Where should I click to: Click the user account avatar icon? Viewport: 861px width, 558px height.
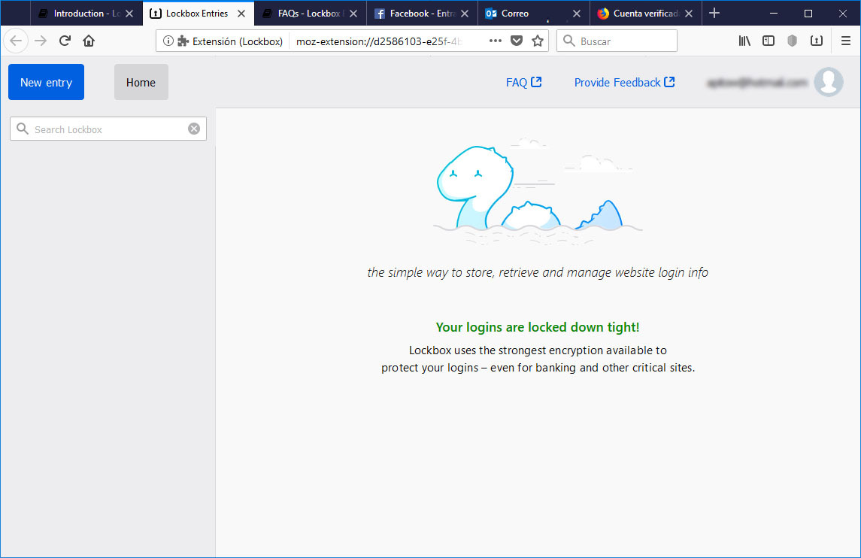pos(828,83)
